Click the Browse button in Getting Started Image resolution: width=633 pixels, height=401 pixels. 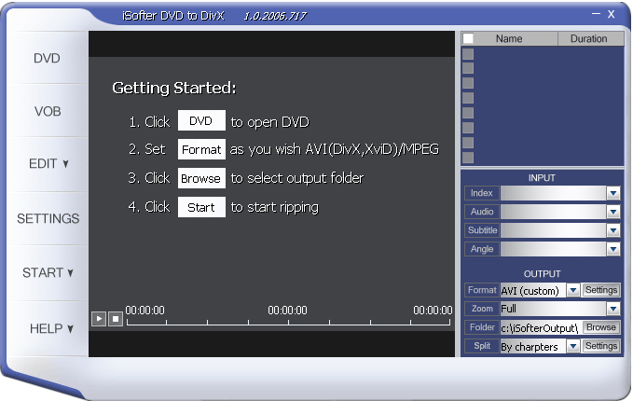click(x=201, y=178)
